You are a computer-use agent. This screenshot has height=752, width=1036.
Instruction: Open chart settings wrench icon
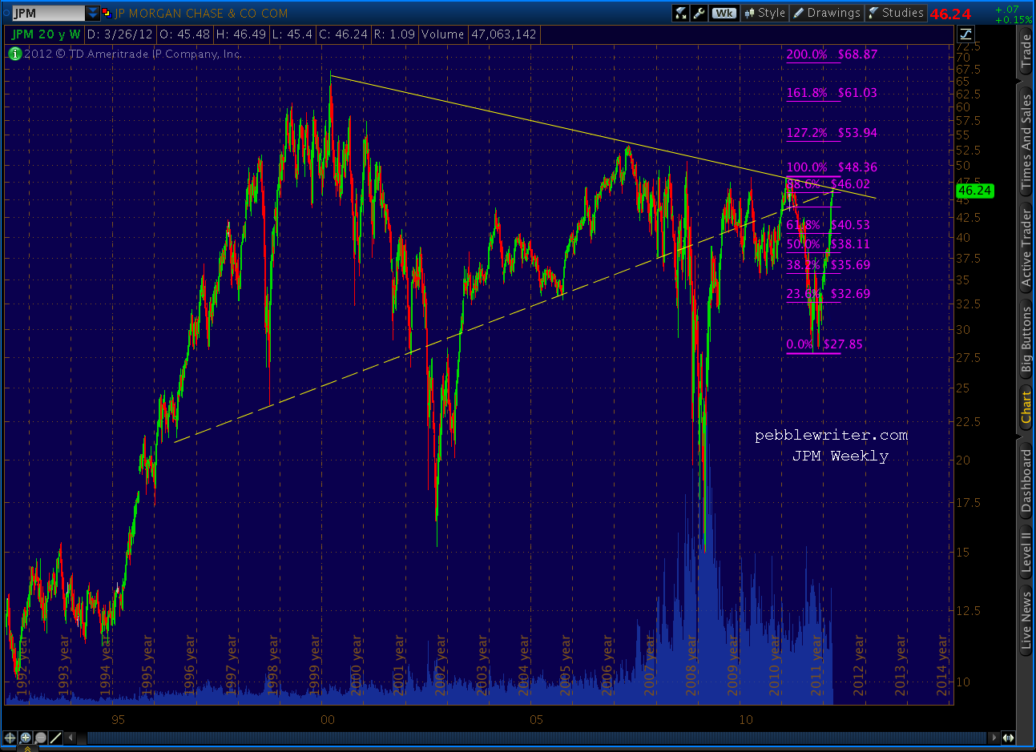pos(699,13)
